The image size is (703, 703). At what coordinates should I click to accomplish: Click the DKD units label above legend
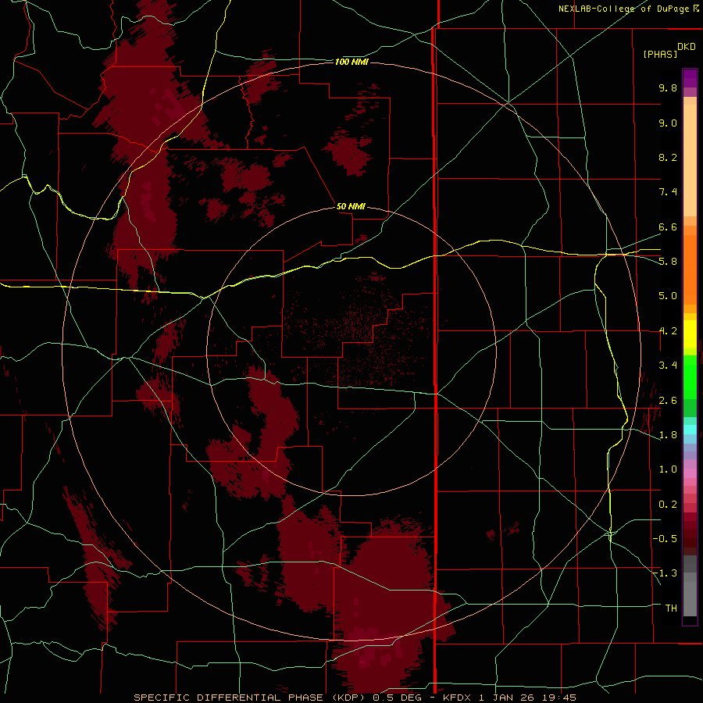[x=687, y=47]
